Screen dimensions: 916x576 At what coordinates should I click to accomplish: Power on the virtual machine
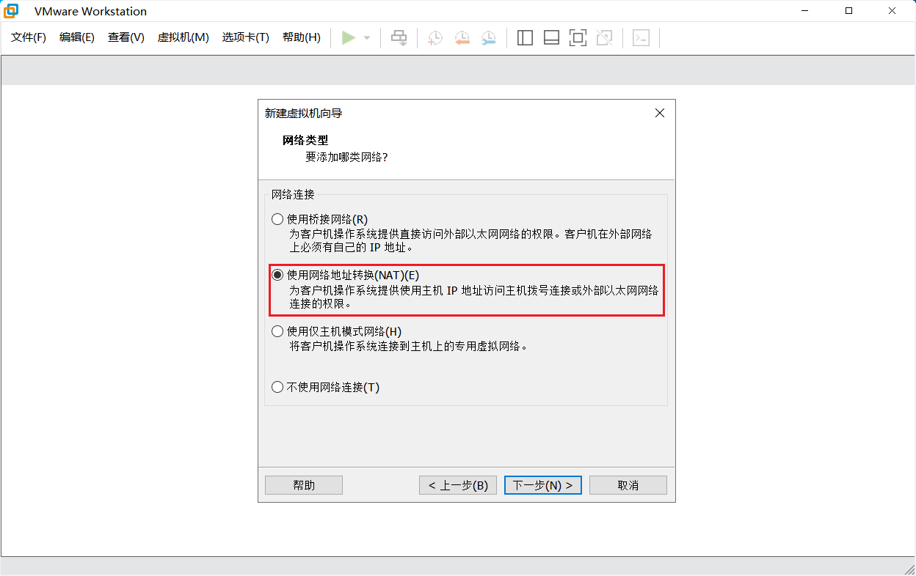(x=349, y=37)
